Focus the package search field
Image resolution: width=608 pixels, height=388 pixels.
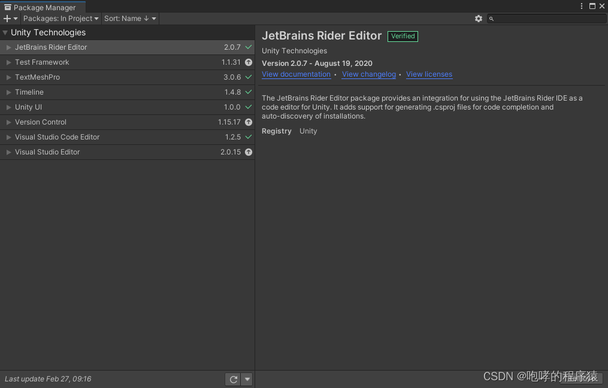(547, 19)
